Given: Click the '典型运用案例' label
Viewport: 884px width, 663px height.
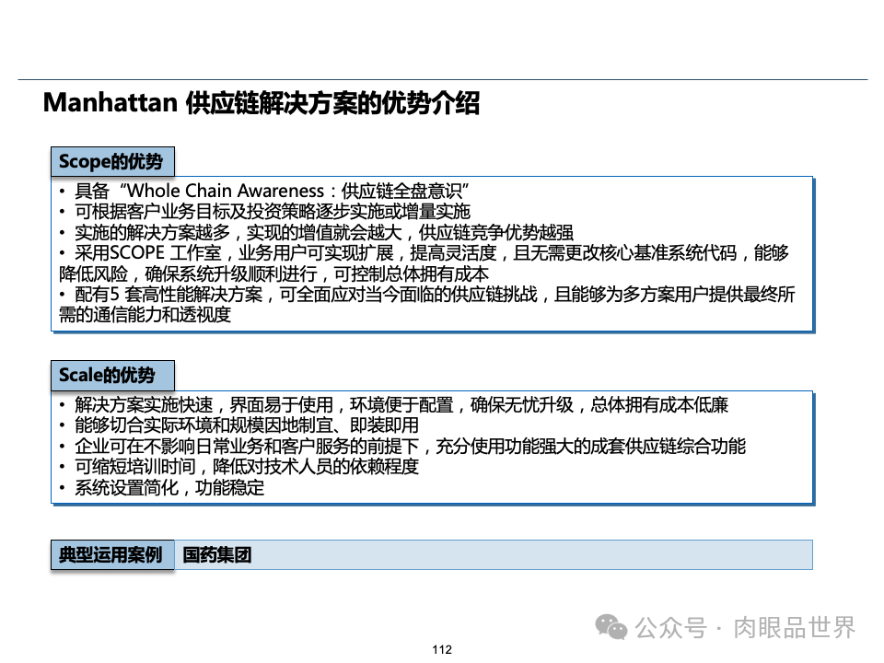Looking at the screenshot, I should tap(112, 554).
